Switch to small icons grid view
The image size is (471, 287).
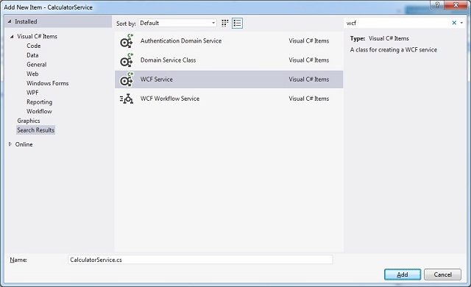(x=224, y=23)
